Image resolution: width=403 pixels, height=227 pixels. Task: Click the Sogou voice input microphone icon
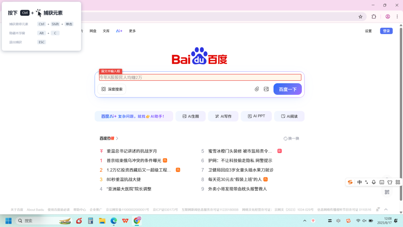click(374, 182)
